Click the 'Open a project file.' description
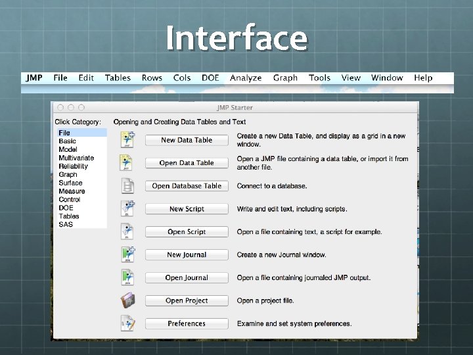 pyautogui.click(x=265, y=300)
